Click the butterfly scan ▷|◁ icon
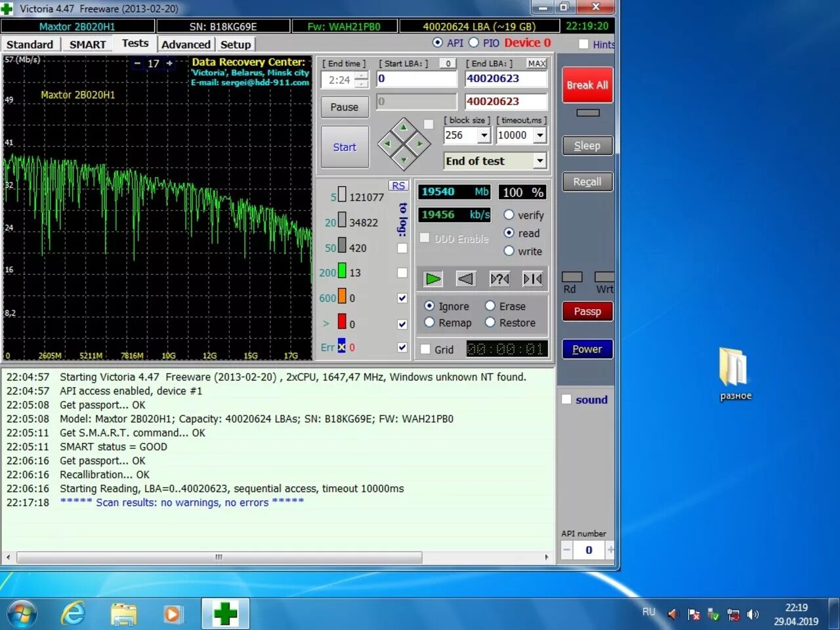 tap(533, 279)
